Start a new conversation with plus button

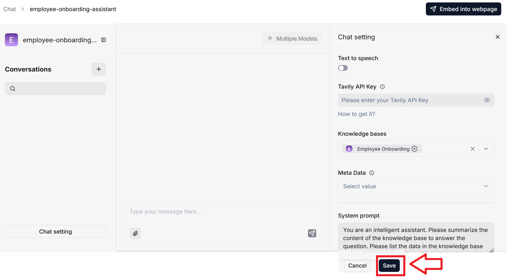(99, 69)
